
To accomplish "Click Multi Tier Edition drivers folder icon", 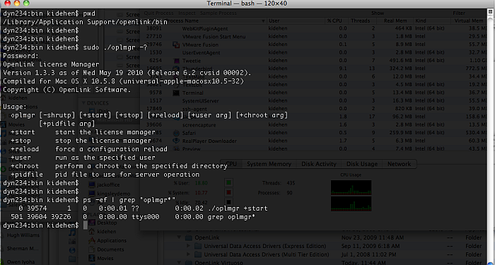I will 198,254.
